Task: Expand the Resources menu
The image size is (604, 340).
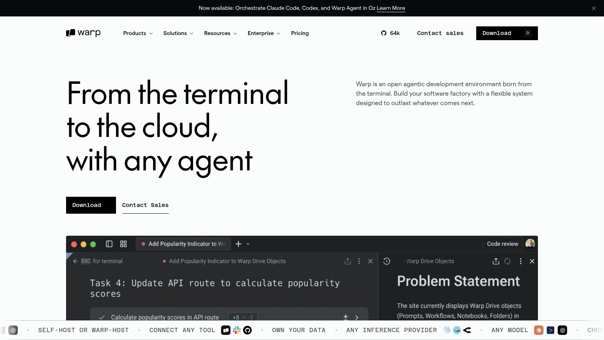Action: [x=221, y=33]
